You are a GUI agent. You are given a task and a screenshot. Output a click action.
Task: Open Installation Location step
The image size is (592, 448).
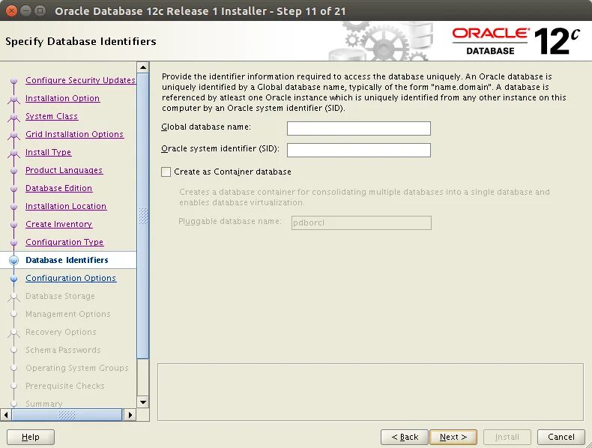tap(66, 206)
